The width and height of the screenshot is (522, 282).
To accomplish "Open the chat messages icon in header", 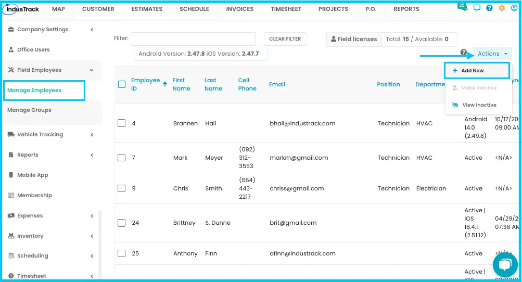I will (477, 8).
